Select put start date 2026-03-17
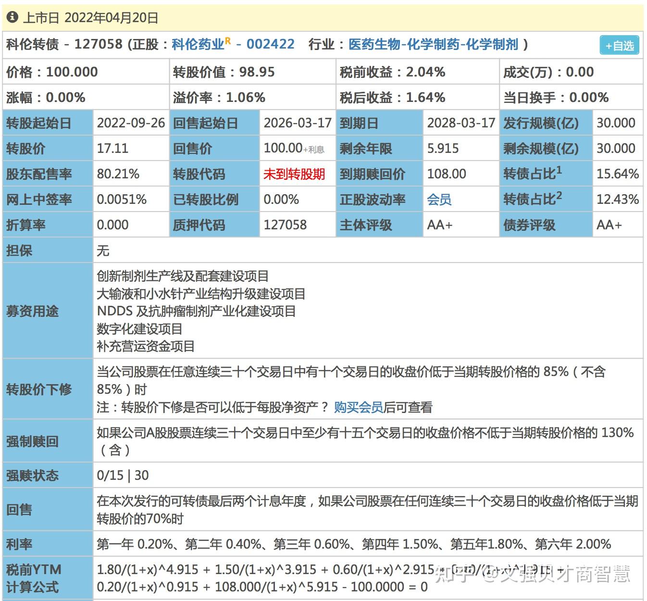 [298, 123]
